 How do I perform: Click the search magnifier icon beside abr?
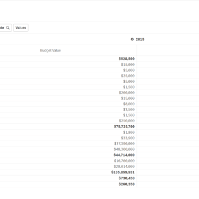(8, 28)
